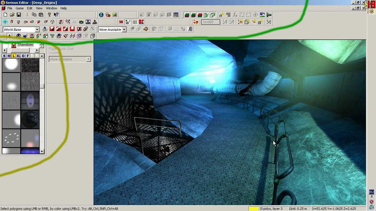Viewport: 376px width, 211px height.
Task: Open the Window menu
Action: (x=51, y=8)
